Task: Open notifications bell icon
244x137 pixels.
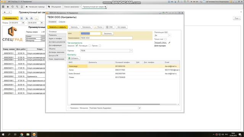Action: (x=22, y=7)
